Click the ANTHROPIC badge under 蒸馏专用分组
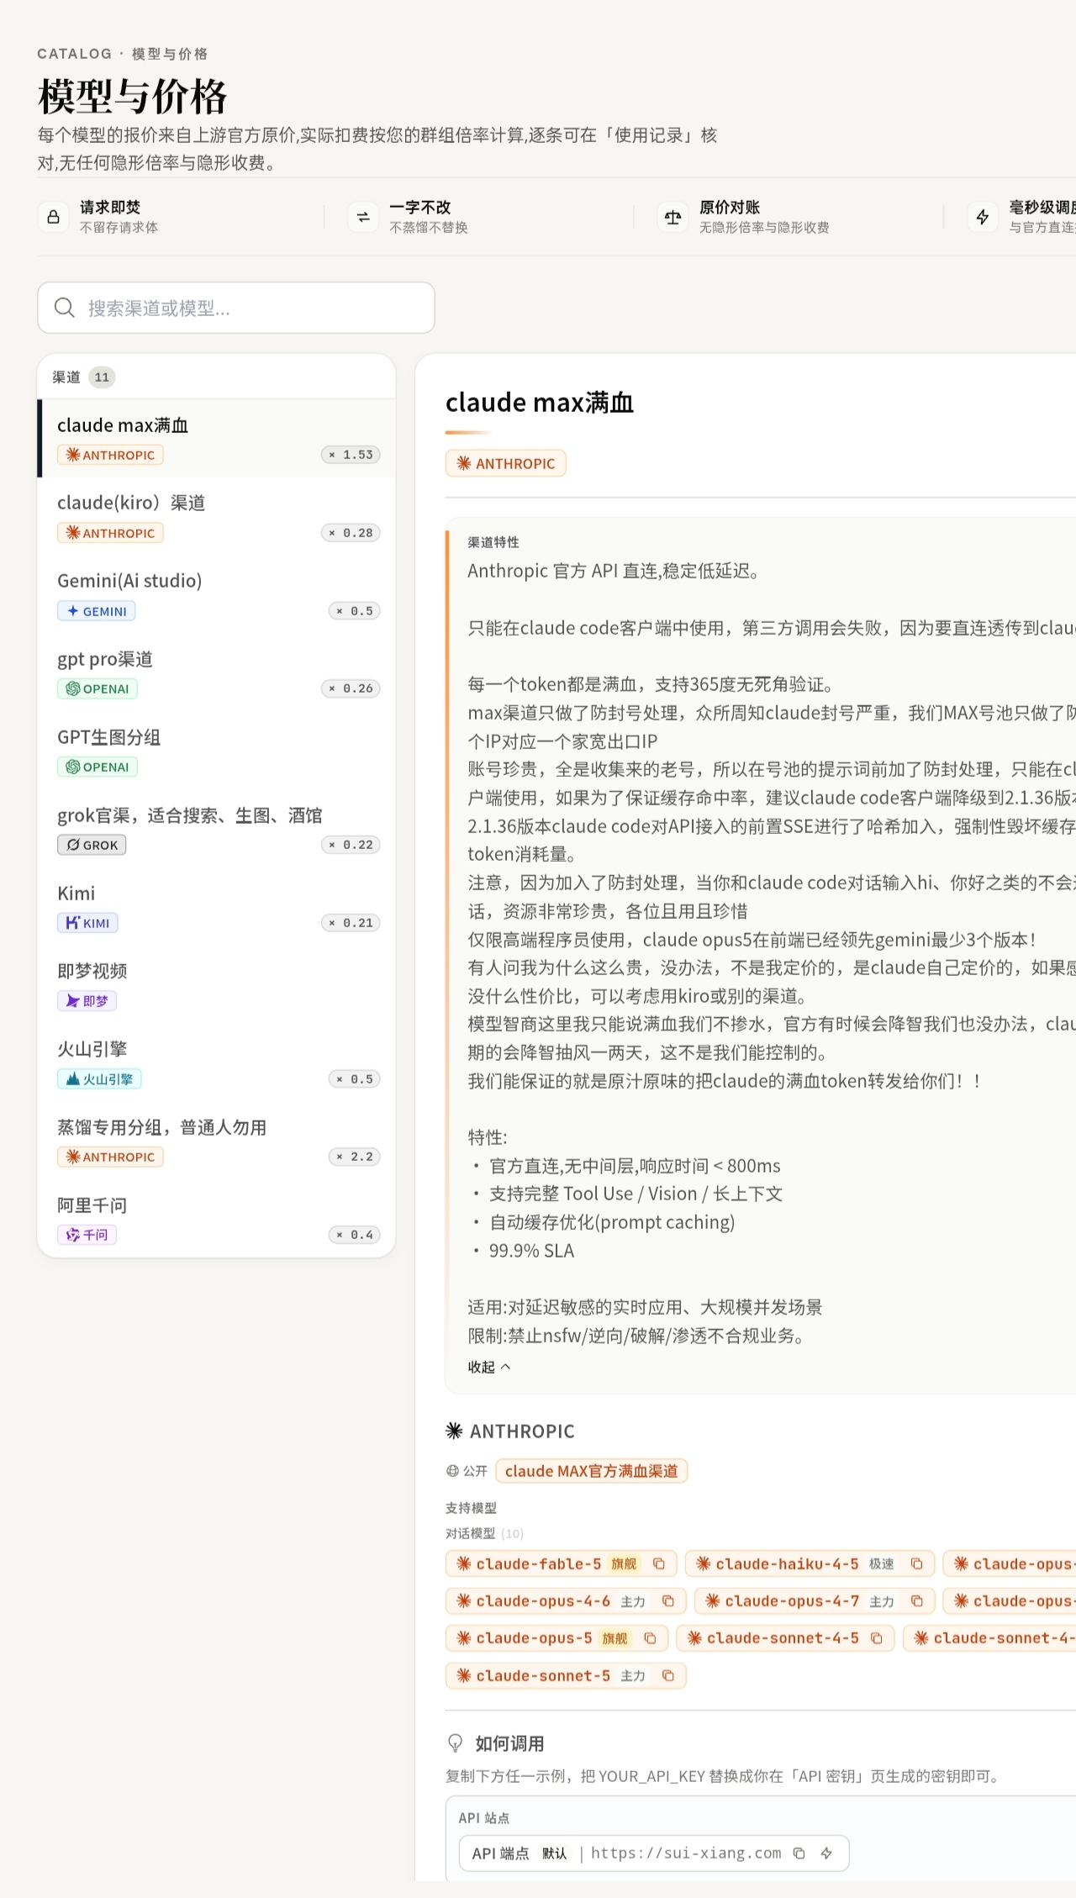Image resolution: width=1076 pixels, height=1898 pixels. (110, 1157)
